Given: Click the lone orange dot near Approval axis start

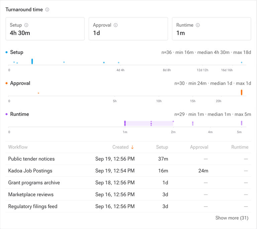Looking at the screenshot, I should click(x=38, y=93).
